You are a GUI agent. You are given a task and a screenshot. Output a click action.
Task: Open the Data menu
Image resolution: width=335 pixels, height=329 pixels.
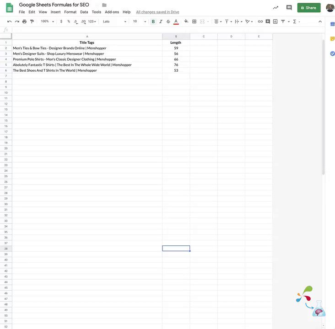[84, 12]
